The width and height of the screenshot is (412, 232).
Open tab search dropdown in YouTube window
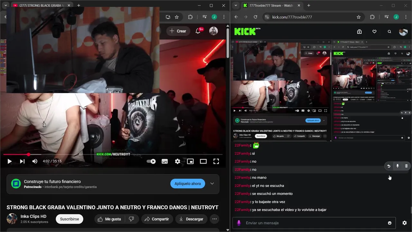coord(5,5)
